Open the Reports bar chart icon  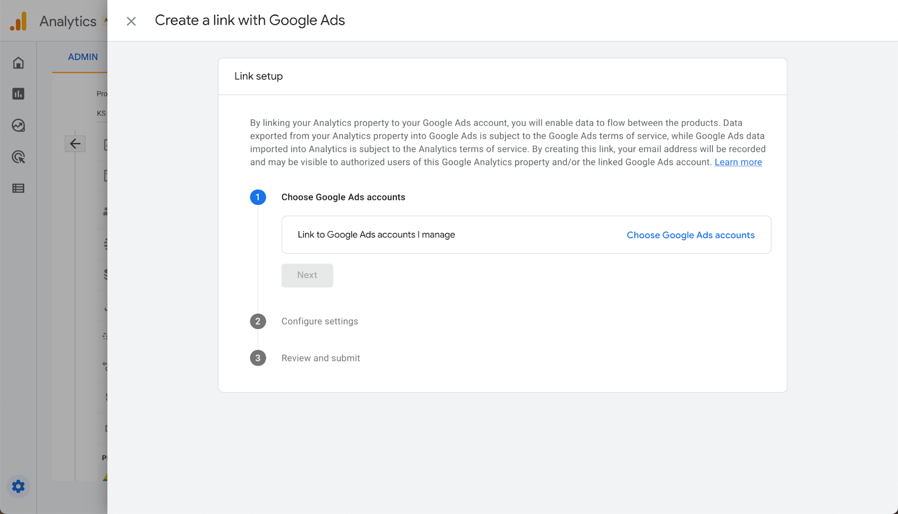19,94
